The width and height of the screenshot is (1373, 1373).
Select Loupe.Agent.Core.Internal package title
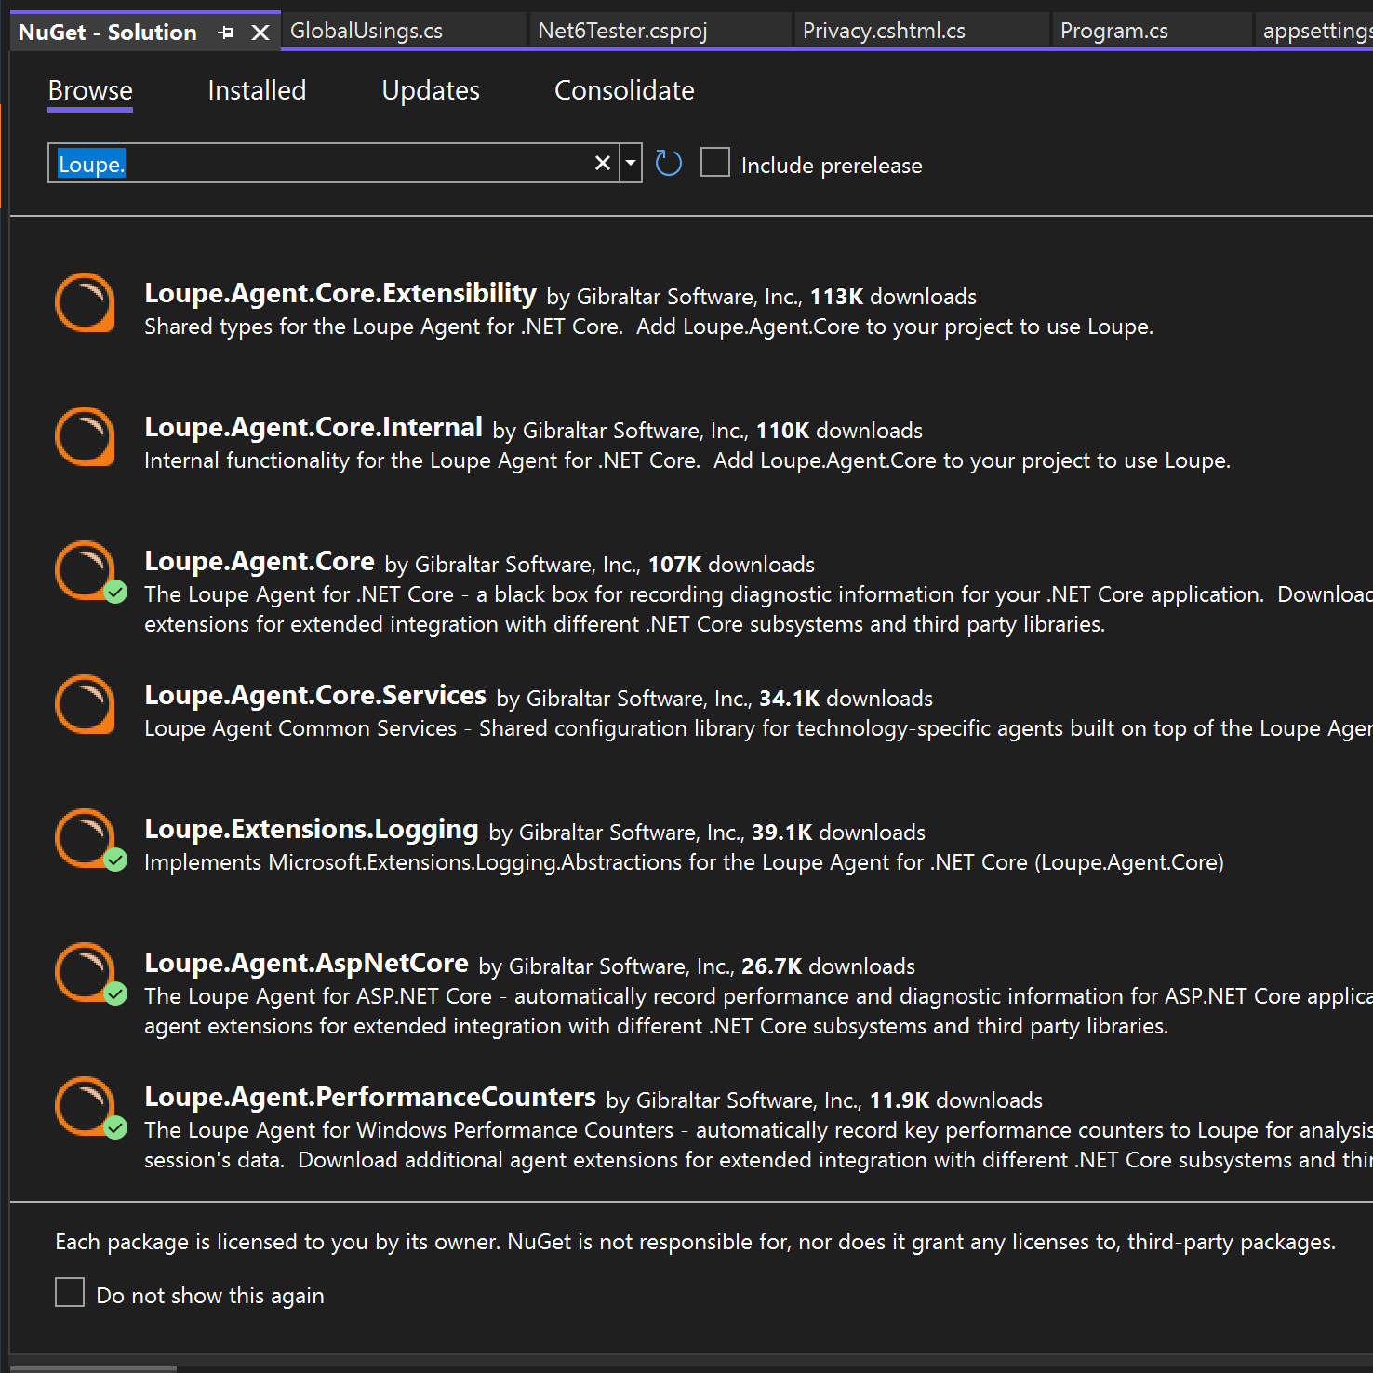pos(313,427)
